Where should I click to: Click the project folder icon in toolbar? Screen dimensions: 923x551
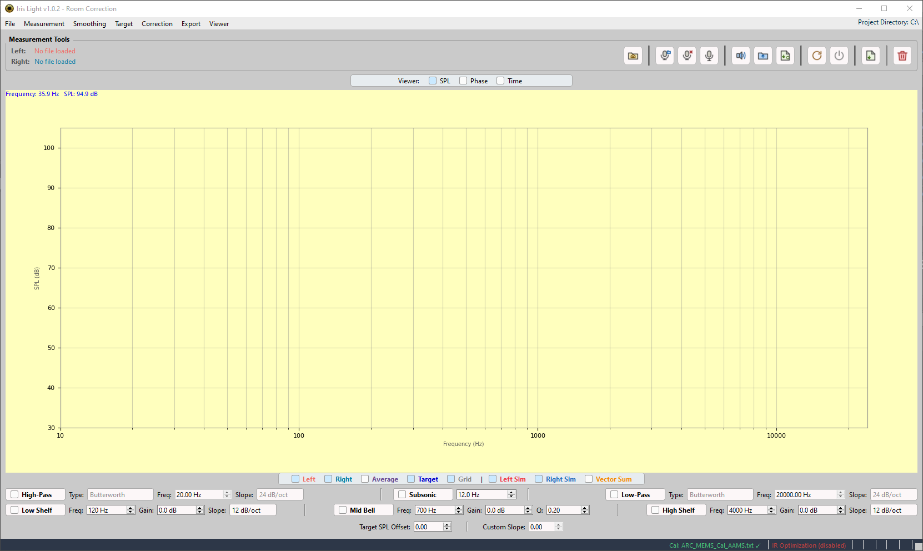click(x=633, y=56)
